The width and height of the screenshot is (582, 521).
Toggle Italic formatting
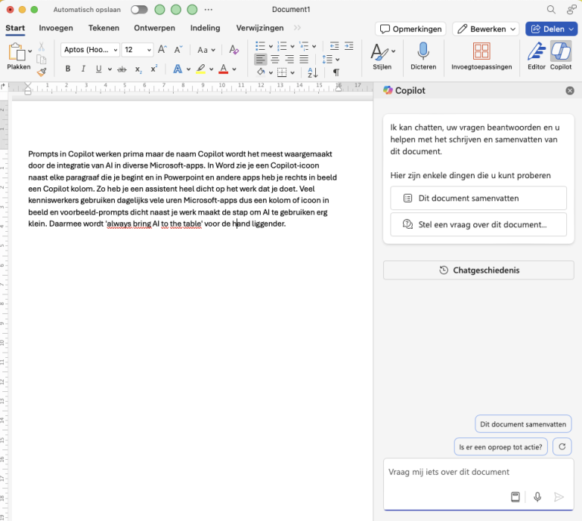[83, 69]
